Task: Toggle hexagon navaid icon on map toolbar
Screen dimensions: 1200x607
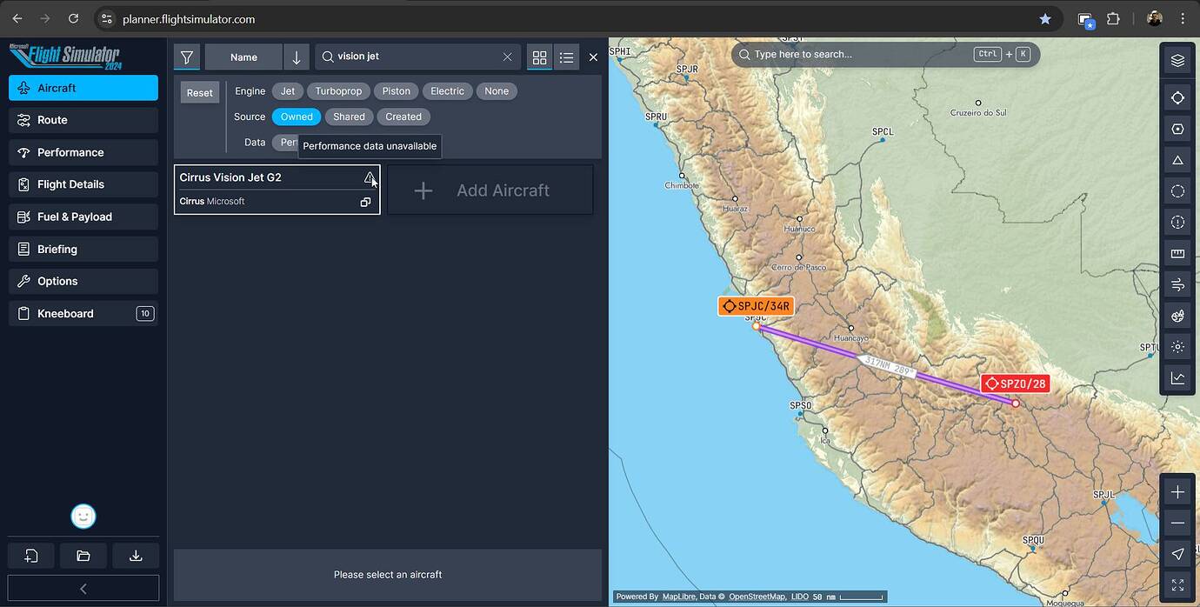Action: tap(1177, 129)
